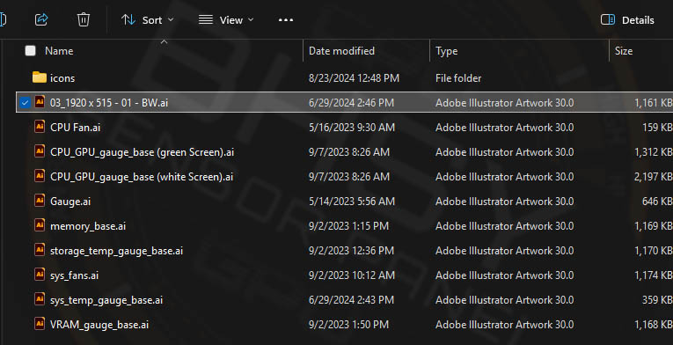Click the Gauge.ai Illustrator icon
Viewport: 673px width, 345px height.
pos(40,201)
